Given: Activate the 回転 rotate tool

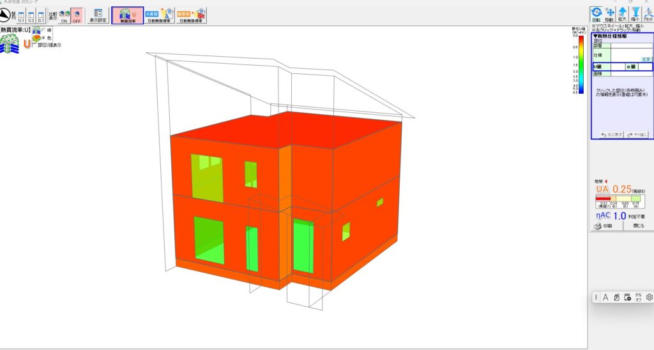Looking at the screenshot, I should 596,13.
